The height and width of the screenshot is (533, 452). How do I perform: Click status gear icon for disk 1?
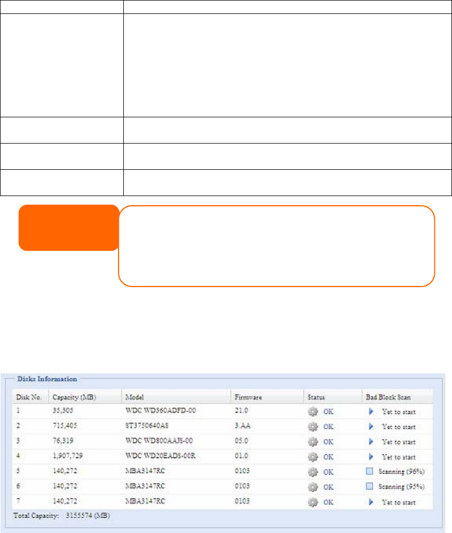pos(313,411)
